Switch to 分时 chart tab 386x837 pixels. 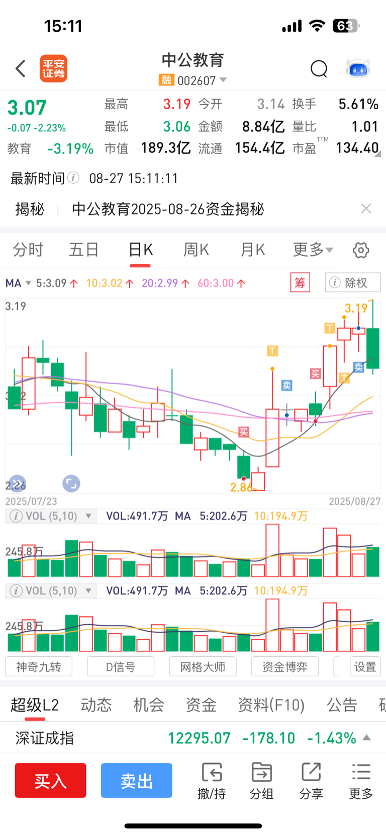point(28,250)
